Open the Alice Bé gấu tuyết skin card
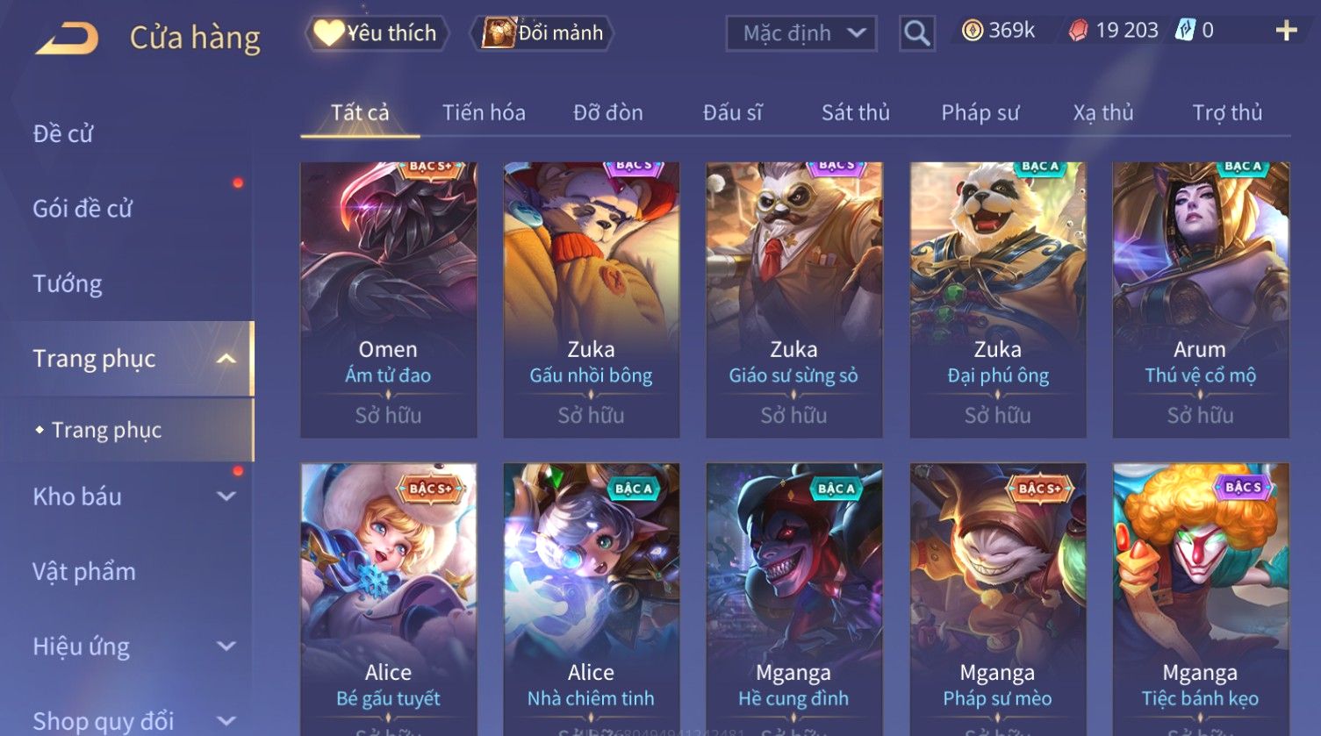Screen dimensions: 1321x736 click(x=388, y=599)
